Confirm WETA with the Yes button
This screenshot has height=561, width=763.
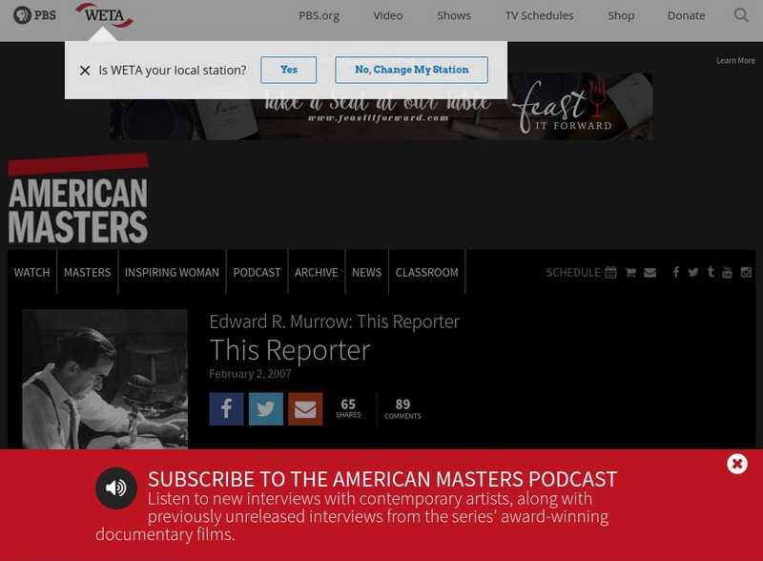[289, 70]
